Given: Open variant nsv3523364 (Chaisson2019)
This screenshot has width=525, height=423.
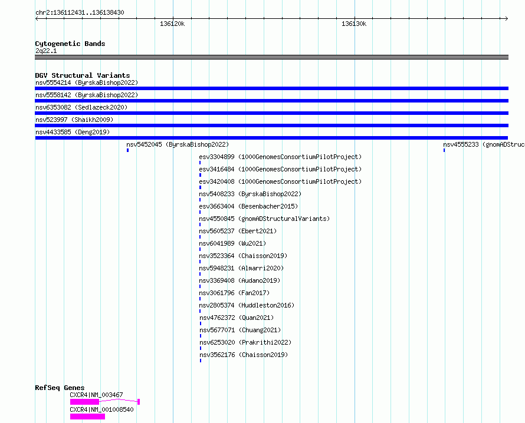Looking at the screenshot, I should point(243,256).
